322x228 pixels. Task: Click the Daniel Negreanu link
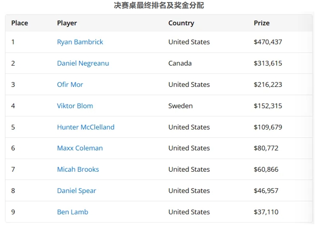click(83, 63)
